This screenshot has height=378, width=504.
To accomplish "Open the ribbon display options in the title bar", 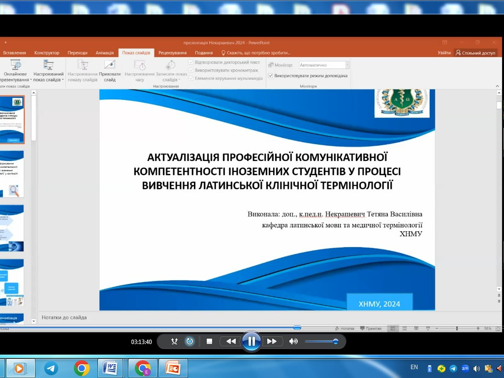I will pyautogui.click(x=445, y=42).
